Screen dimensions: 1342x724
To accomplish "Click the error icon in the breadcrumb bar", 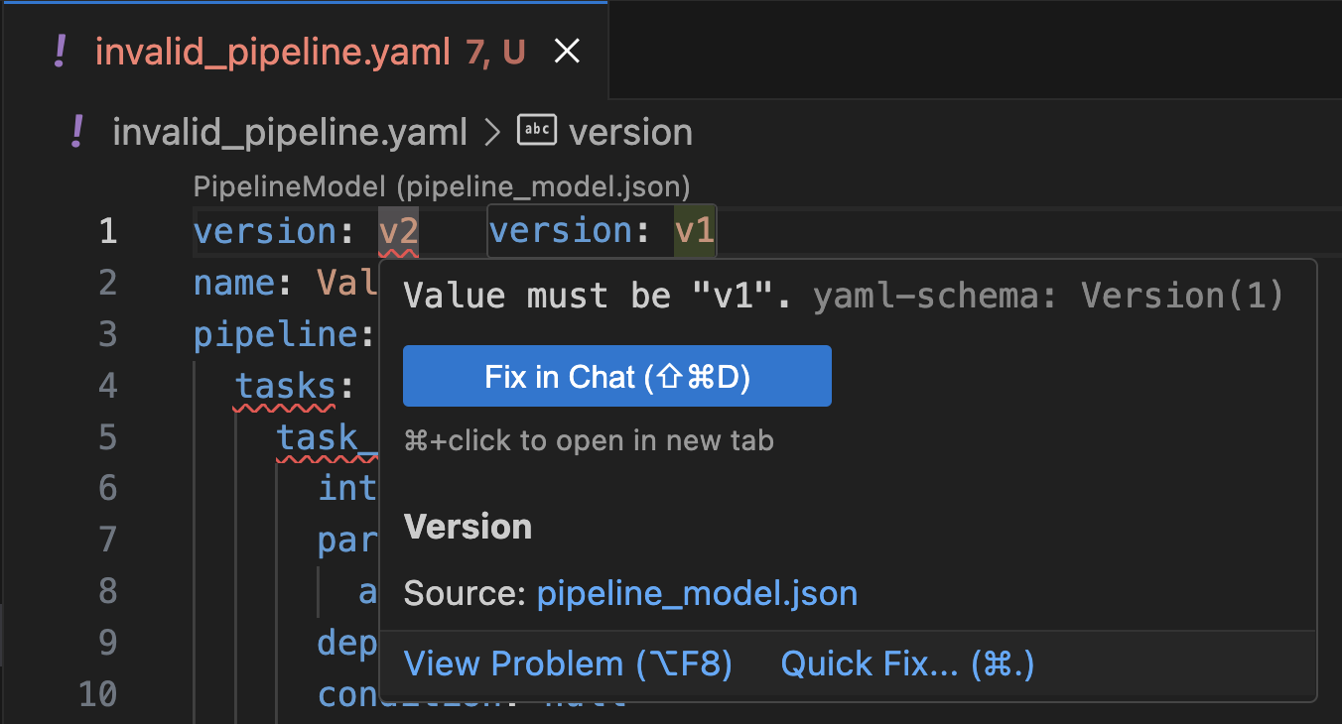I will [74, 131].
